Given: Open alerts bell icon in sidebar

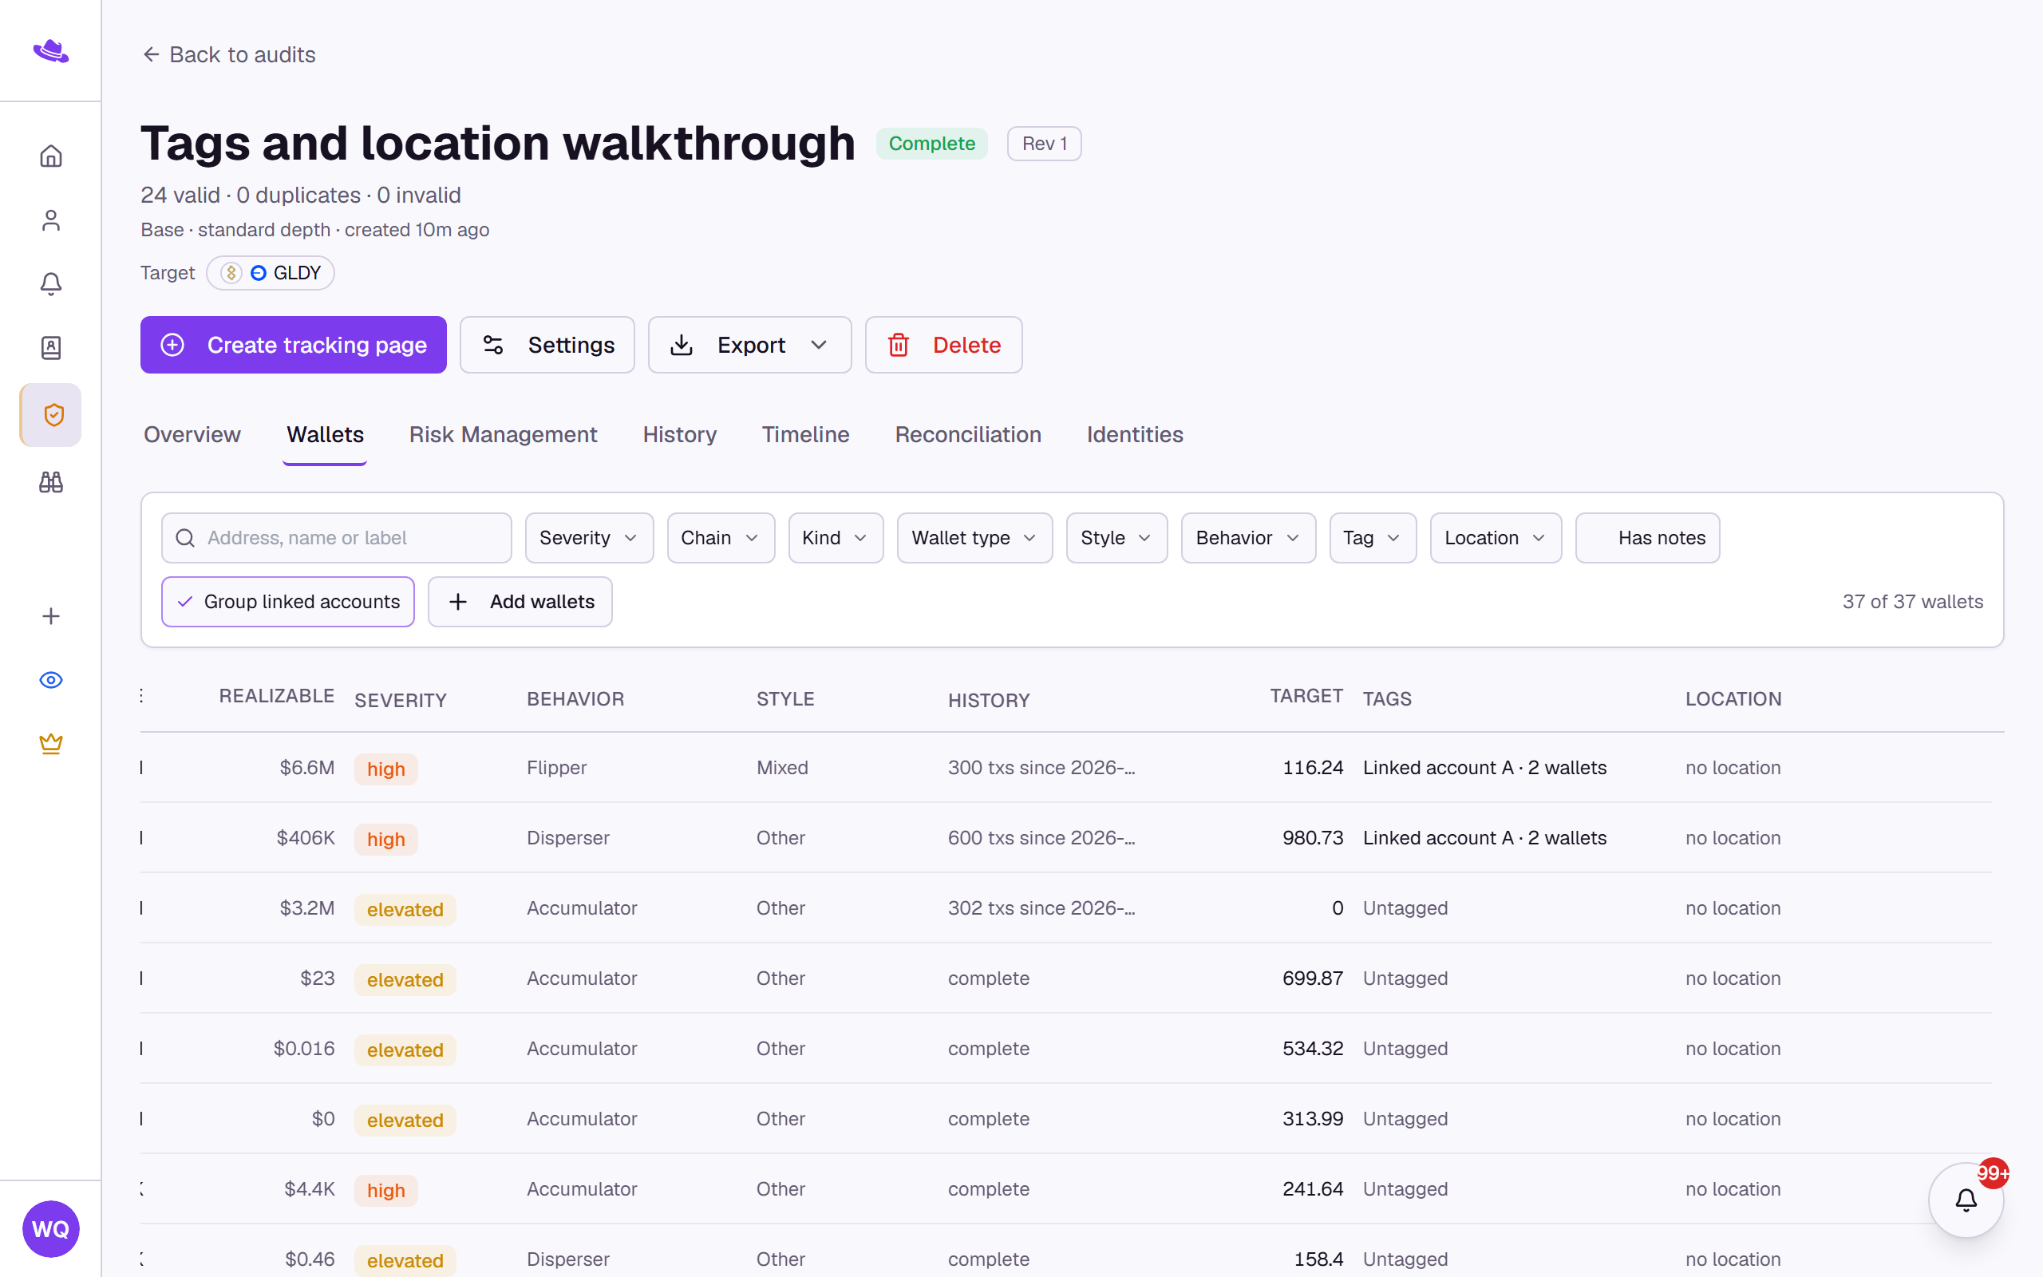Looking at the screenshot, I should point(50,284).
